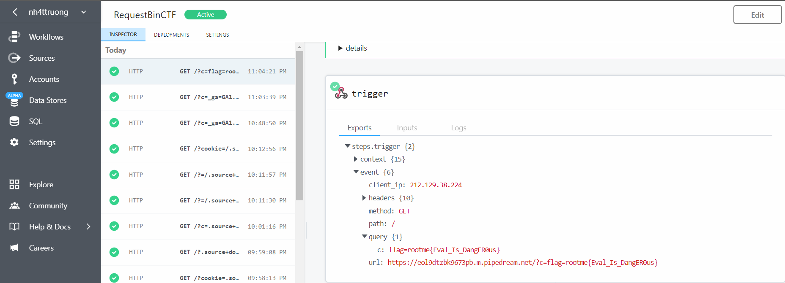Collapse the steps.trigger tree node
The height and width of the screenshot is (283, 785).
click(348, 146)
